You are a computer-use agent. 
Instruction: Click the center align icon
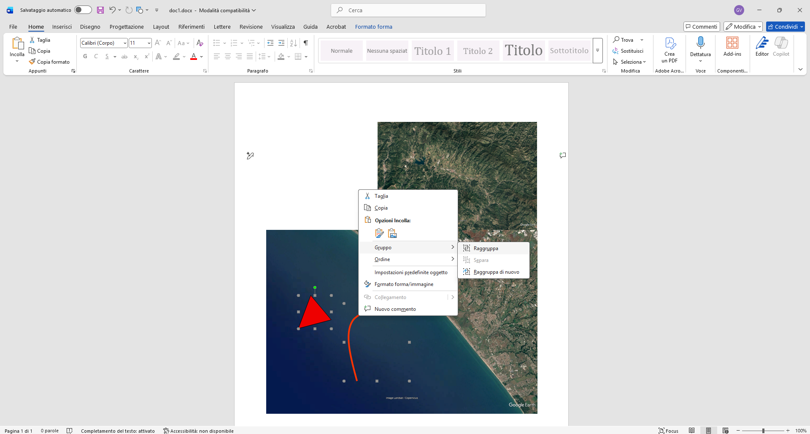pos(227,57)
